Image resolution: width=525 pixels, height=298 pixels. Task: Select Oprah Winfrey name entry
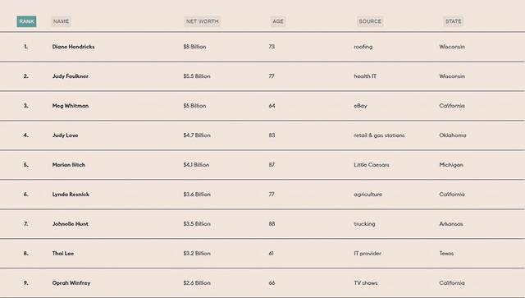click(71, 283)
